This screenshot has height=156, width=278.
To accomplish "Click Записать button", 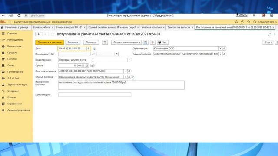I will click(73, 42).
